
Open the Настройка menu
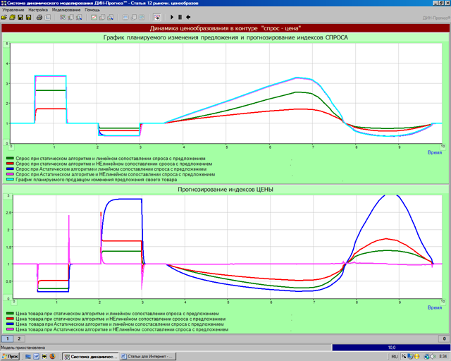coord(38,11)
